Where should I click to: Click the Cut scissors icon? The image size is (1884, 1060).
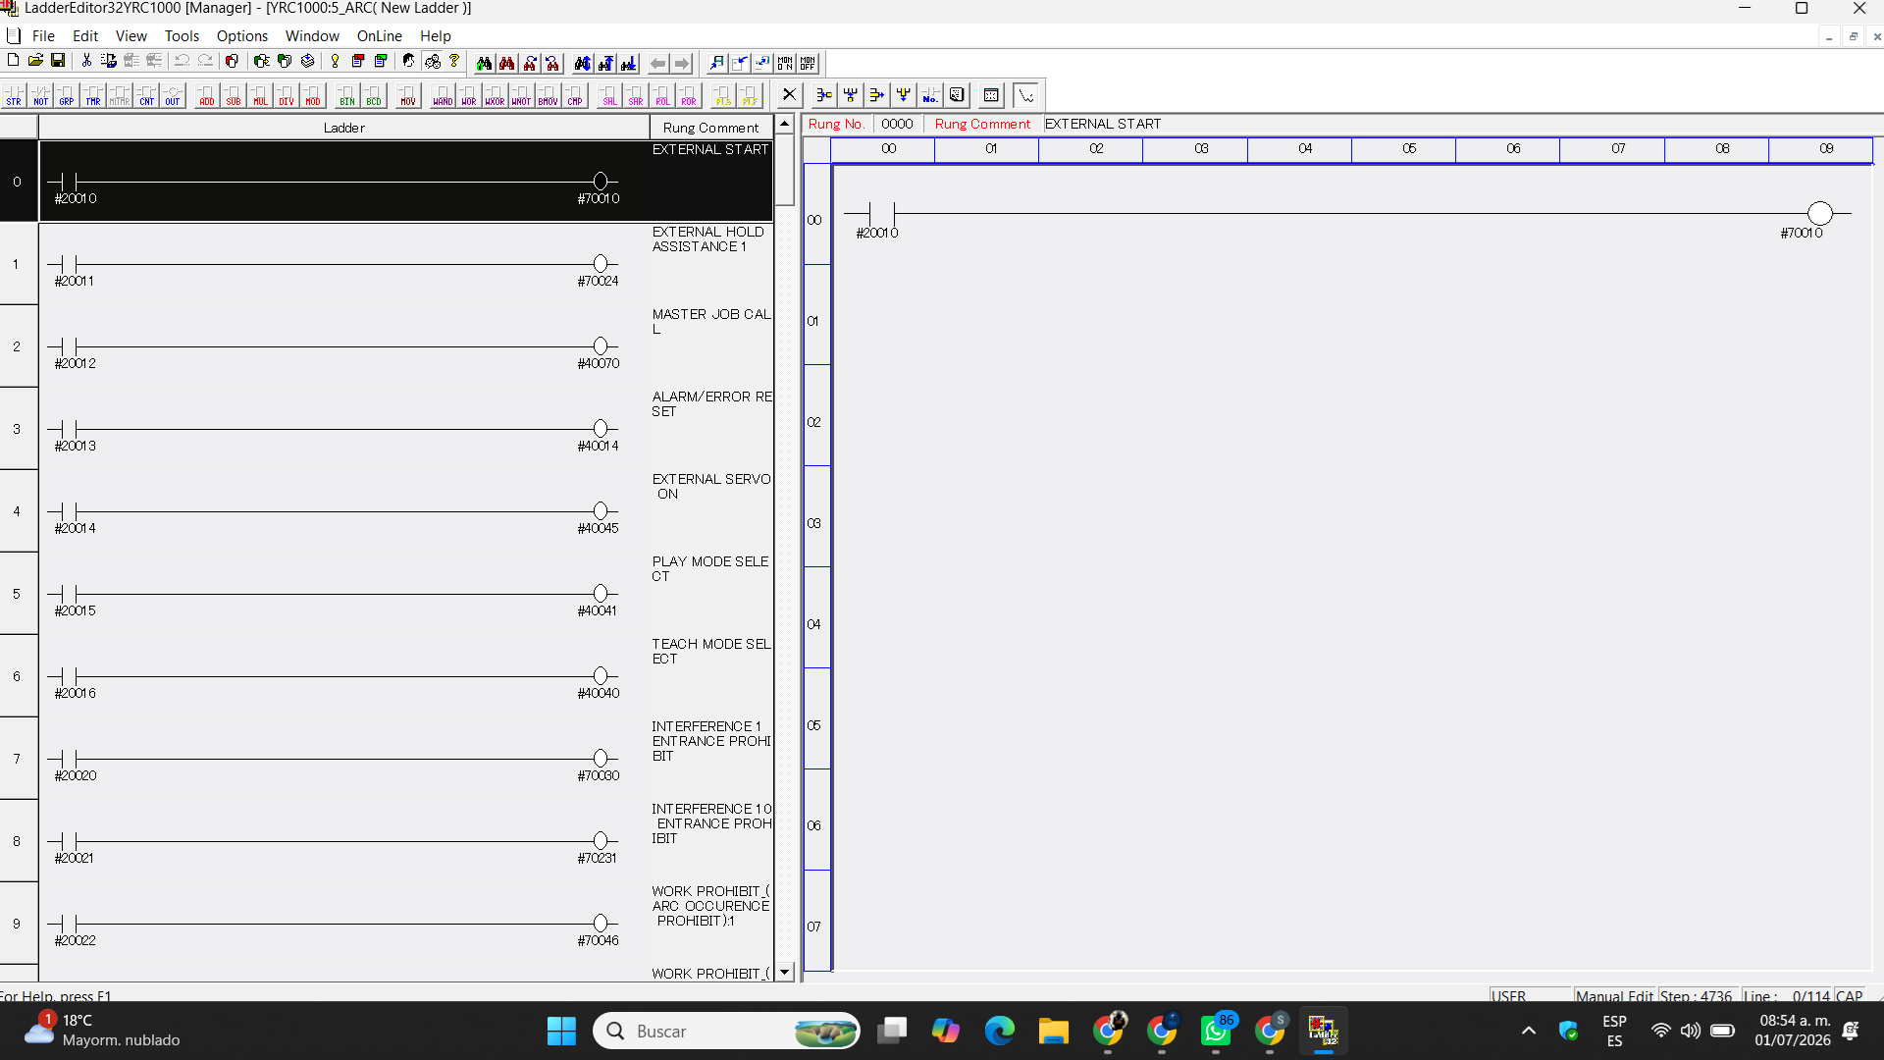point(86,61)
